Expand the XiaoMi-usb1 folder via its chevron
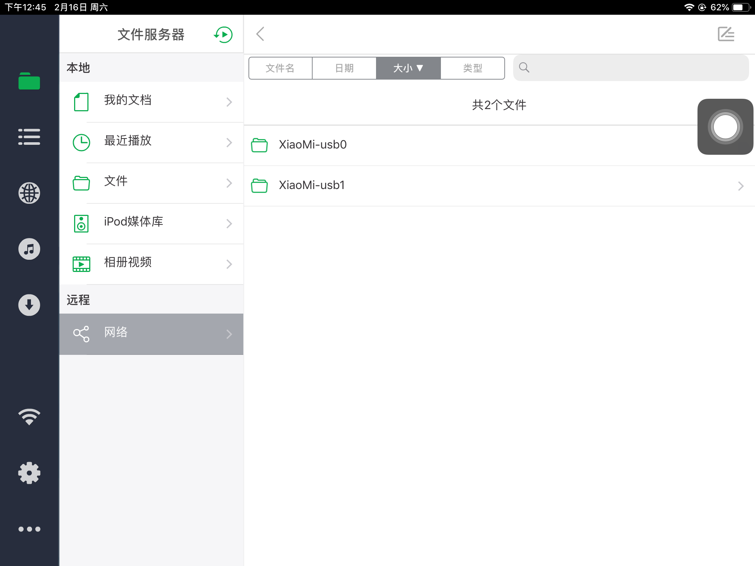This screenshot has width=755, height=566. (x=741, y=186)
